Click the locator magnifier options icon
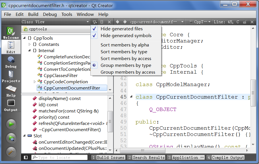 pos(35,157)
